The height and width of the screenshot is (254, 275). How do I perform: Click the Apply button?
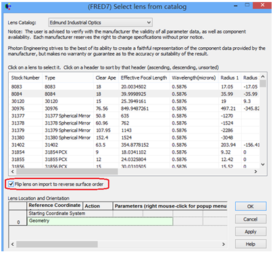click(251, 232)
